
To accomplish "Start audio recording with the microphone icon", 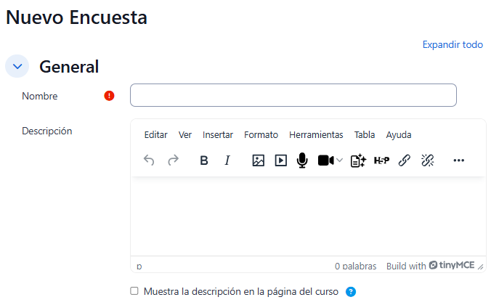I will (302, 160).
